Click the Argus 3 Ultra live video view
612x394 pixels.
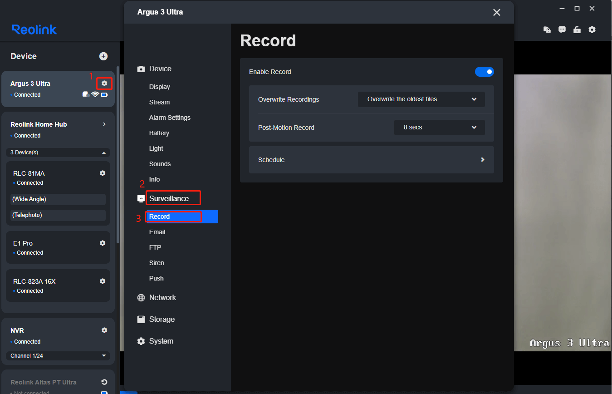coord(563,213)
